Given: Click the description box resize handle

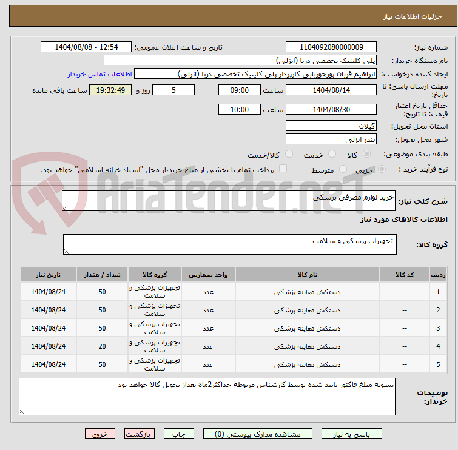Looking at the screenshot, I should click(65, 207).
